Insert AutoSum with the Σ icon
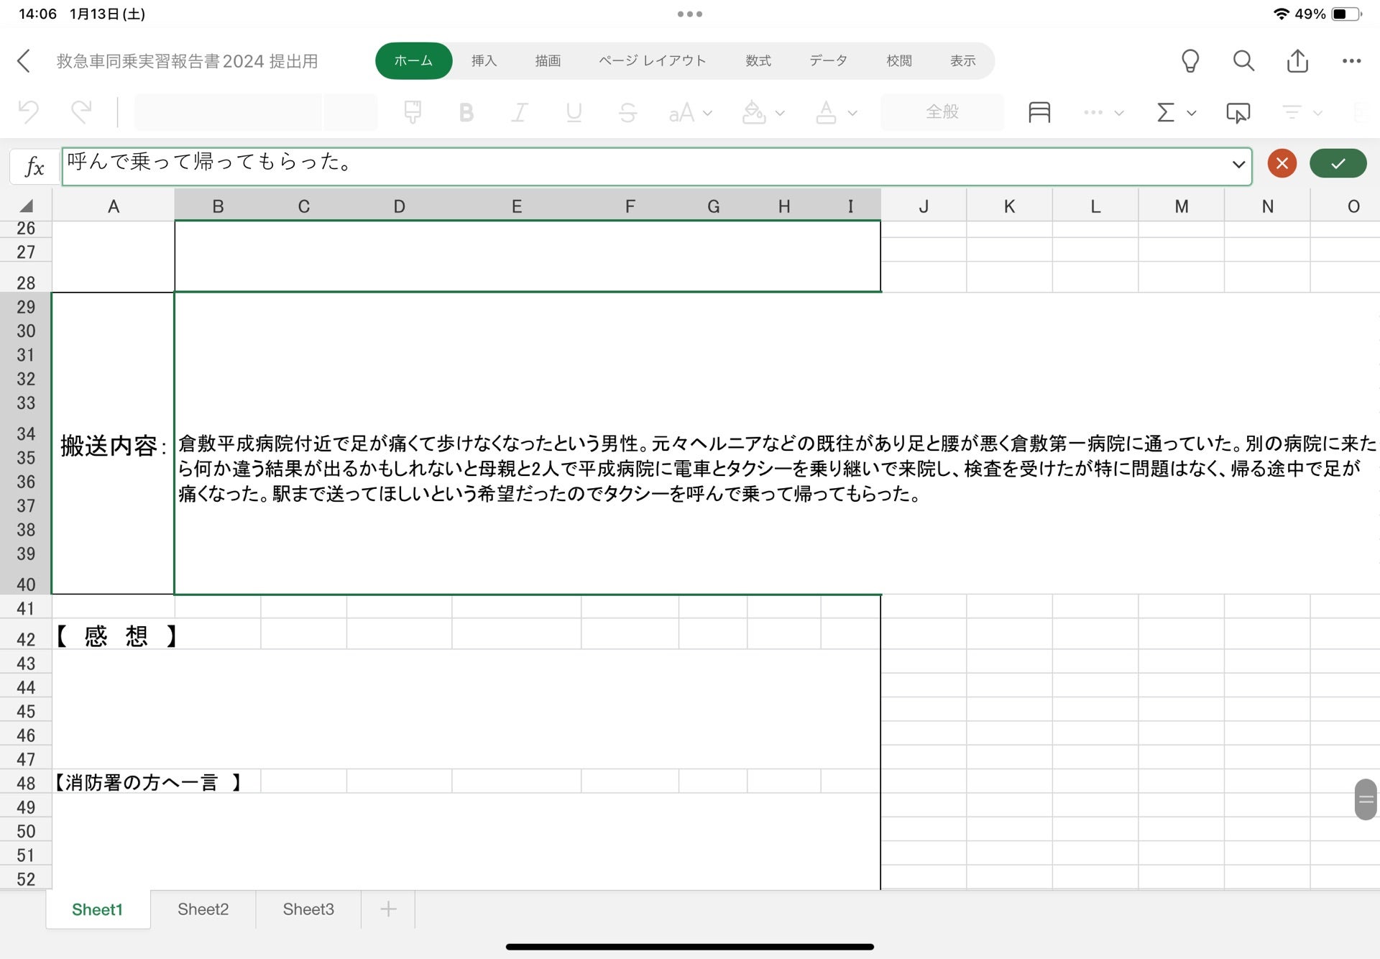 click(x=1163, y=112)
